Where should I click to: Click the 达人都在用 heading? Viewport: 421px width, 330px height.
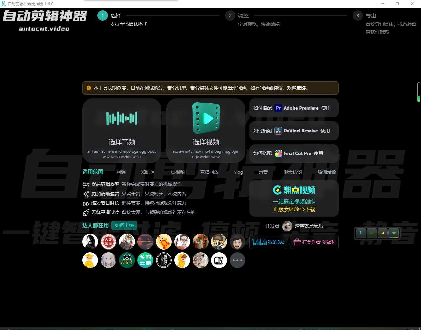click(95, 225)
